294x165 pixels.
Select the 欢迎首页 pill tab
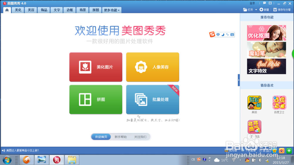click(x=101, y=137)
